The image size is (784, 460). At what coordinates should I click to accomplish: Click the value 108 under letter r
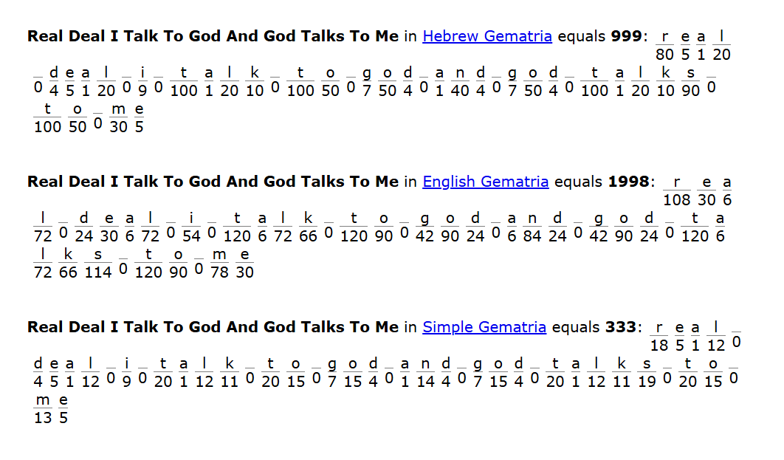point(676,200)
